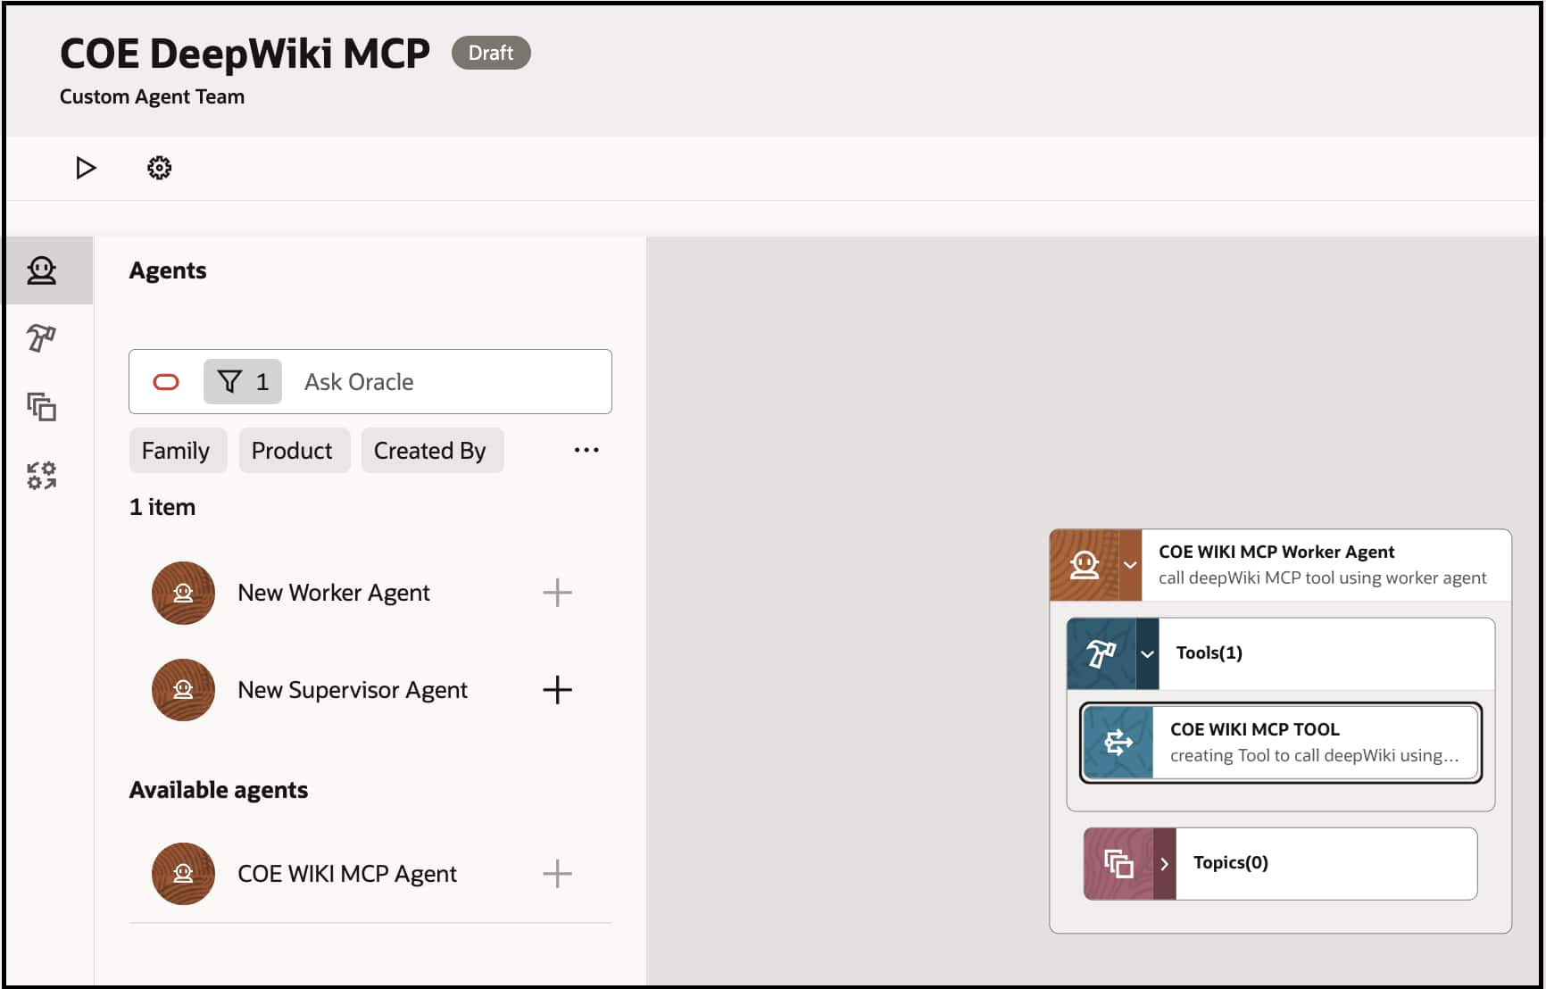Run the agent team with the play icon
Image resolution: width=1546 pixels, height=989 pixels.
point(86,168)
